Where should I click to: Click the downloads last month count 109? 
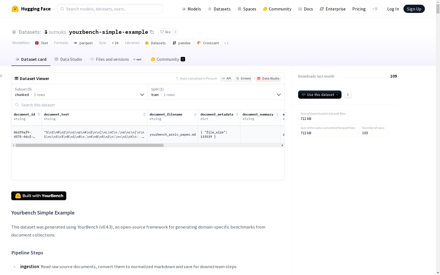click(394, 76)
